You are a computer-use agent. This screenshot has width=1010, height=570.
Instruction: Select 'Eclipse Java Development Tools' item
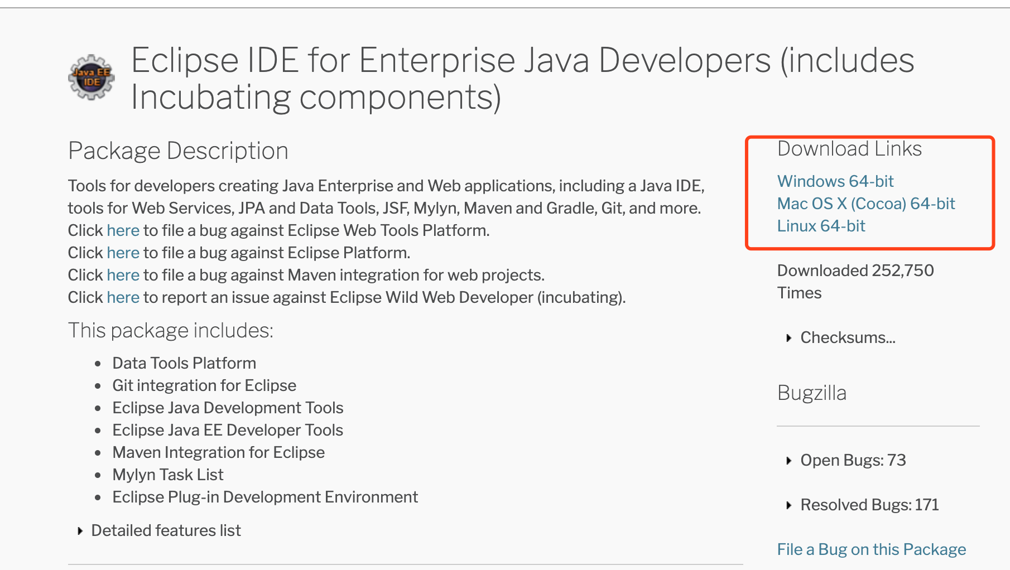[228, 408]
